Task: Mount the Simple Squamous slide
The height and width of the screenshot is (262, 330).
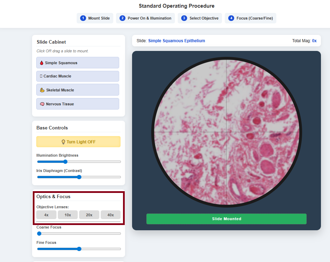Action: click(77, 63)
